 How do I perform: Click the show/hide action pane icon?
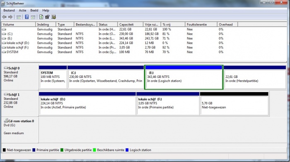click(33, 17)
